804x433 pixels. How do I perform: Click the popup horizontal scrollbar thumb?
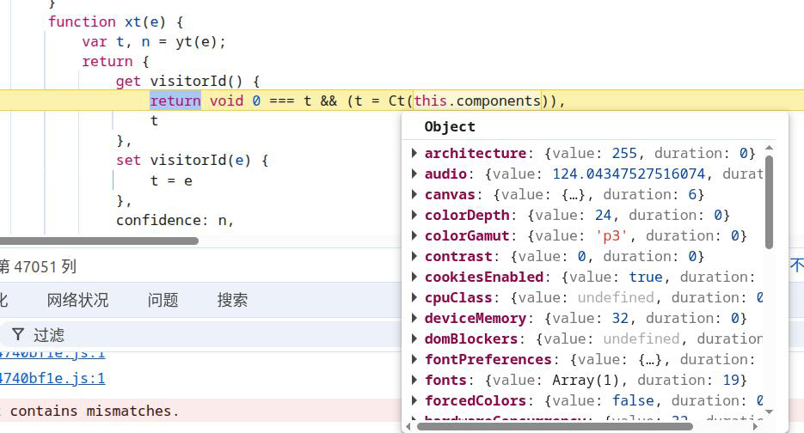pos(555,426)
